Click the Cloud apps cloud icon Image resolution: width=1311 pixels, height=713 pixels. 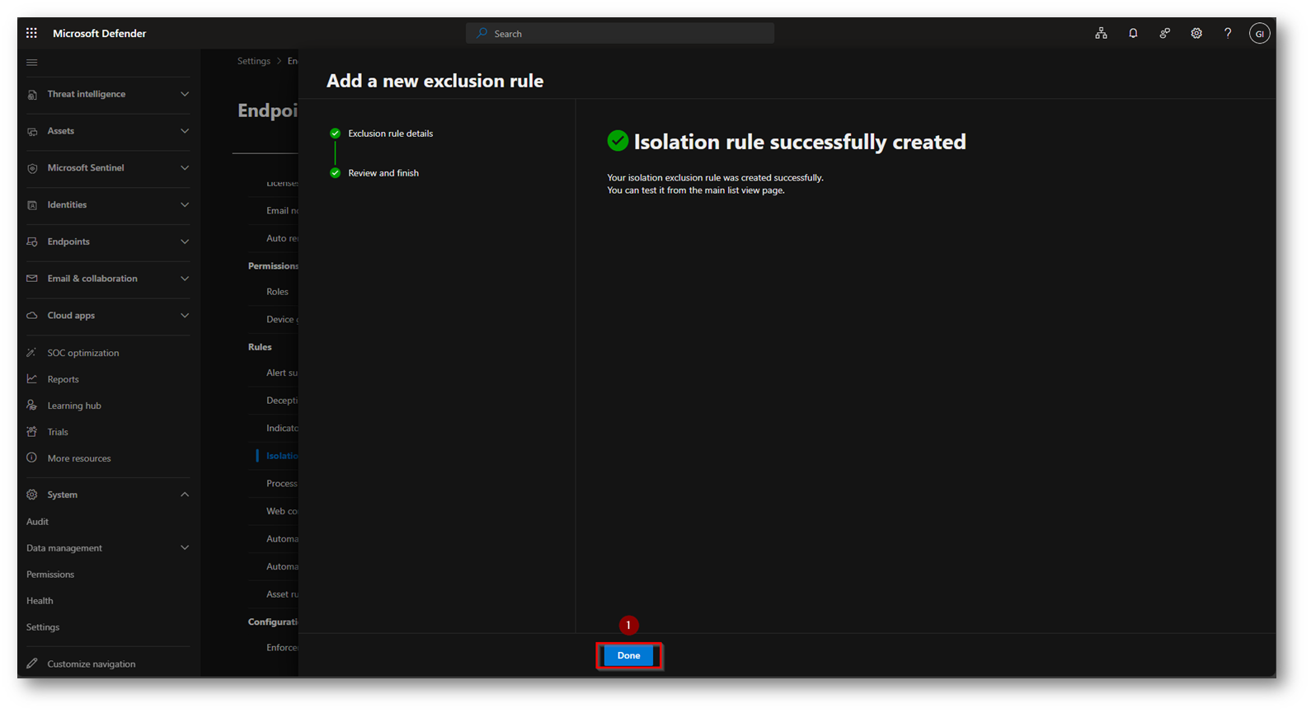coord(32,316)
